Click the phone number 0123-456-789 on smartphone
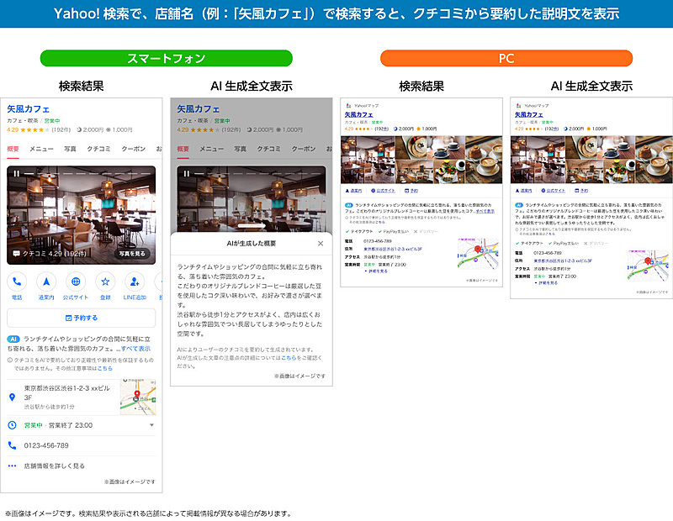The height and width of the screenshot is (521, 673). 46,445
